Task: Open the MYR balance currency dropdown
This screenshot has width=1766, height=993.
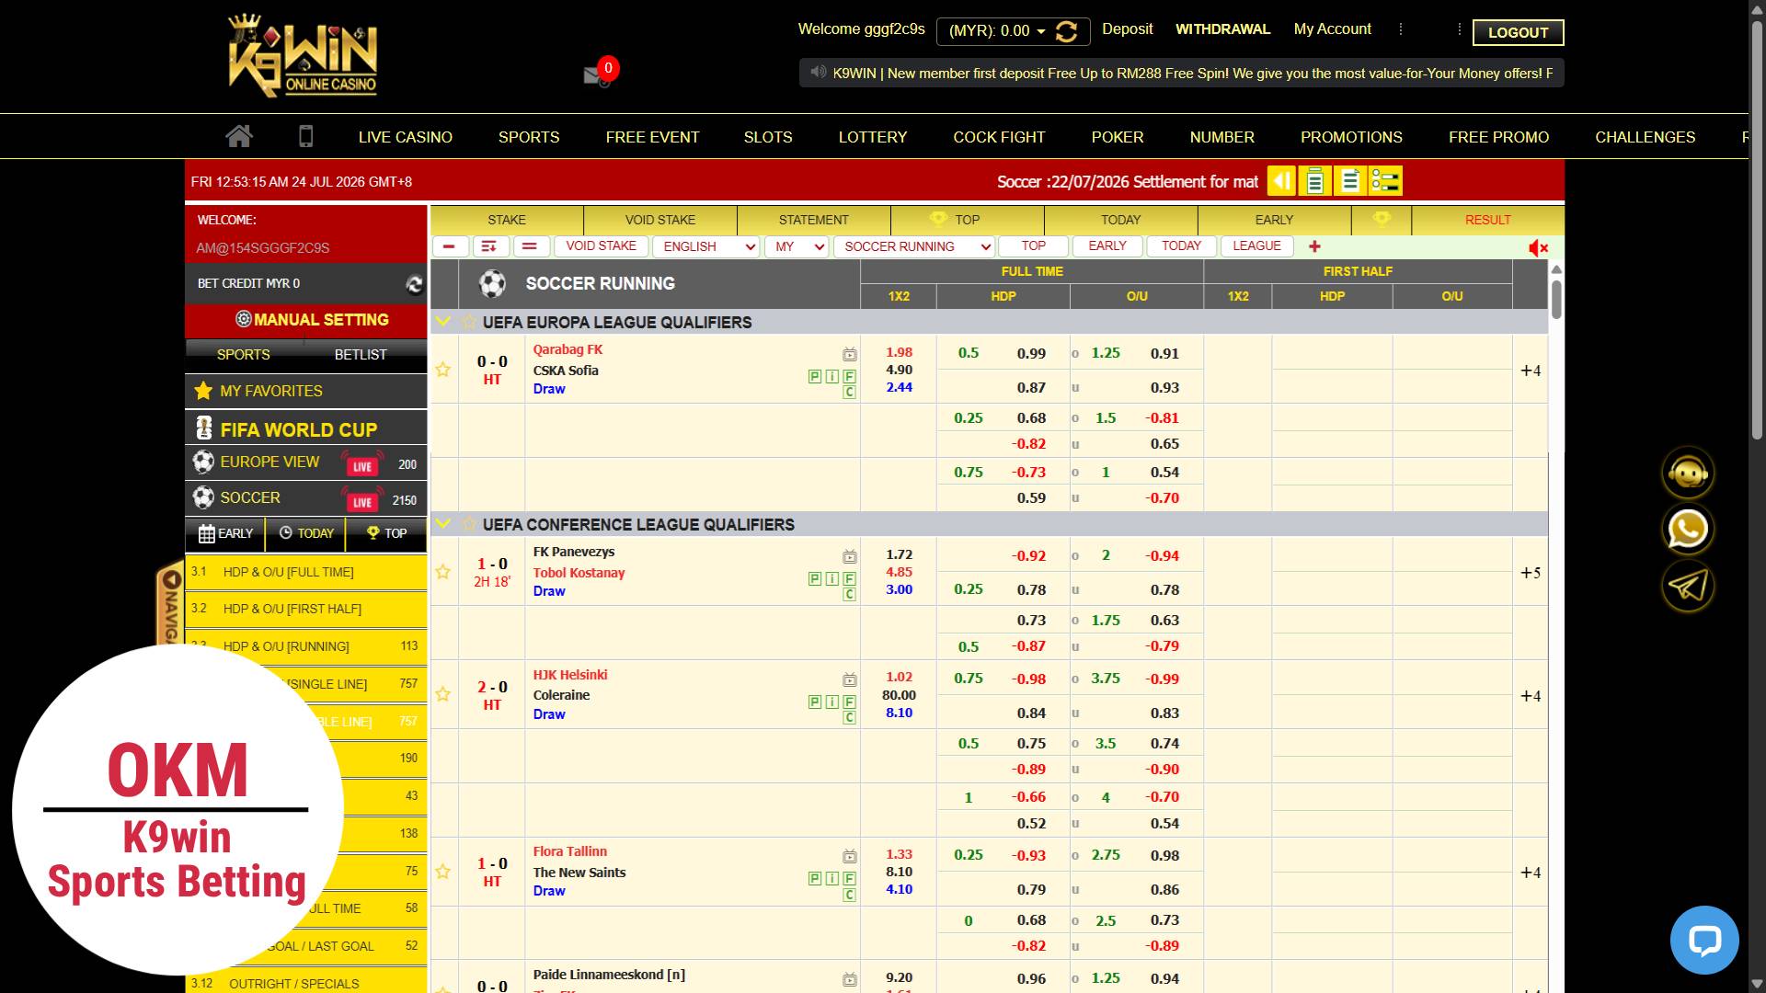Action: coord(998,31)
